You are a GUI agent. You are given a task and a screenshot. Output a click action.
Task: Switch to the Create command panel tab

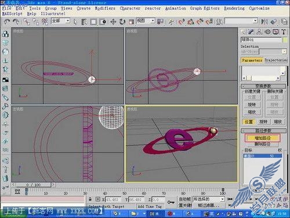(x=243, y=32)
